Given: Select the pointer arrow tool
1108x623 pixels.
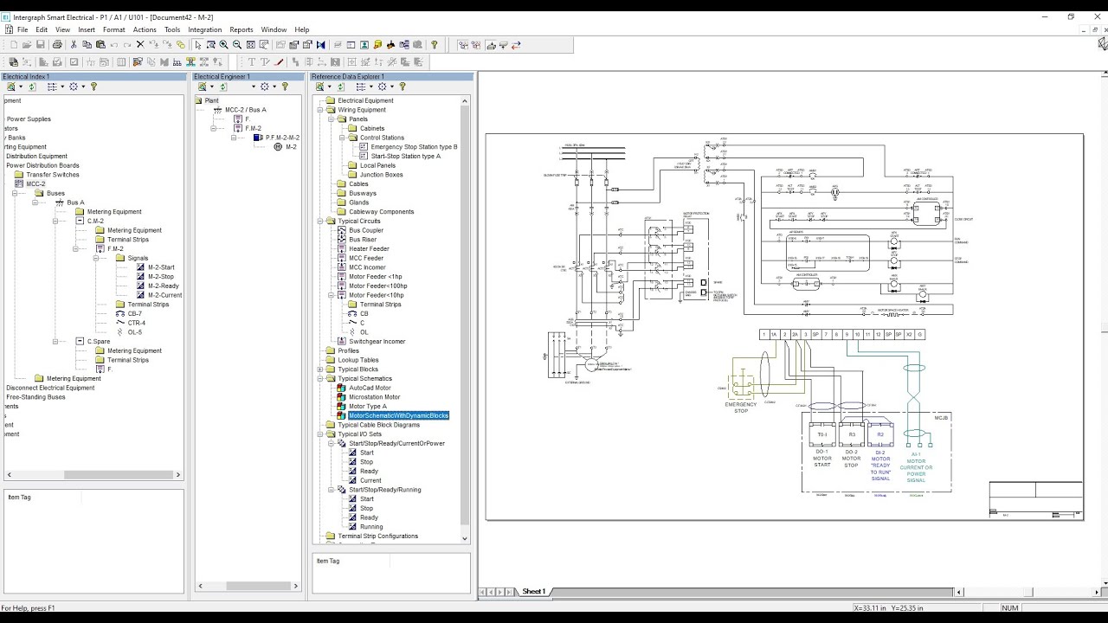Looking at the screenshot, I should [x=198, y=44].
